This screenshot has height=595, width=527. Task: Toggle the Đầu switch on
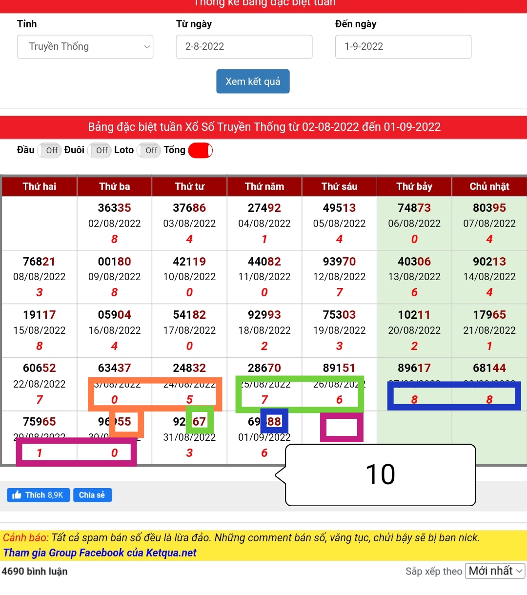click(x=49, y=150)
